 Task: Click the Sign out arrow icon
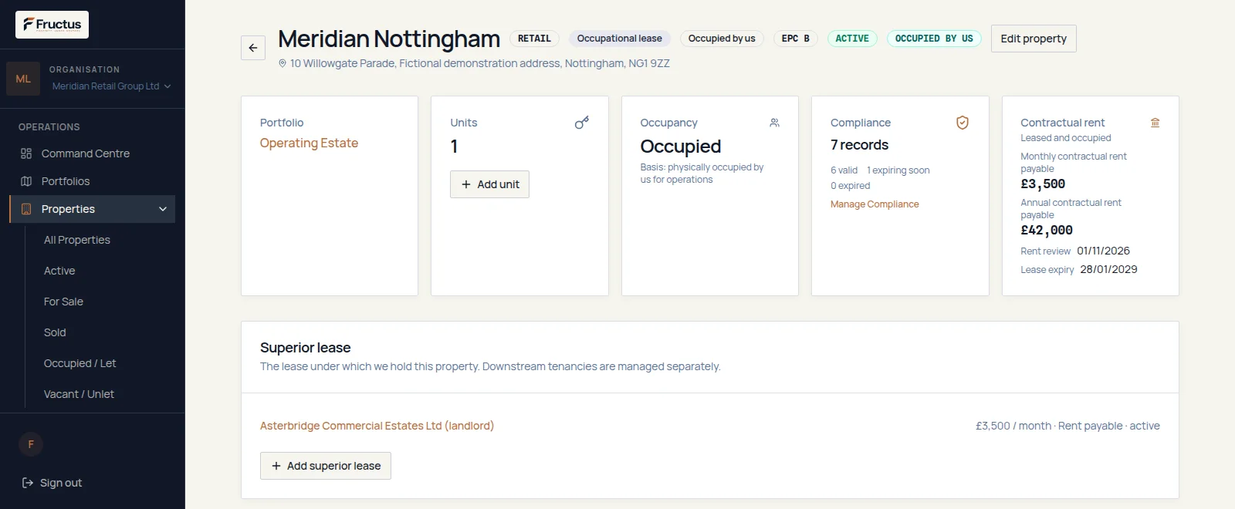point(28,483)
